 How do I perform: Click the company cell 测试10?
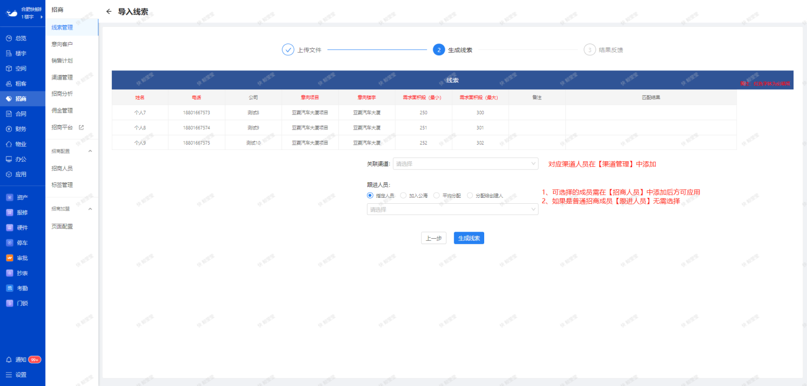[x=253, y=142]
